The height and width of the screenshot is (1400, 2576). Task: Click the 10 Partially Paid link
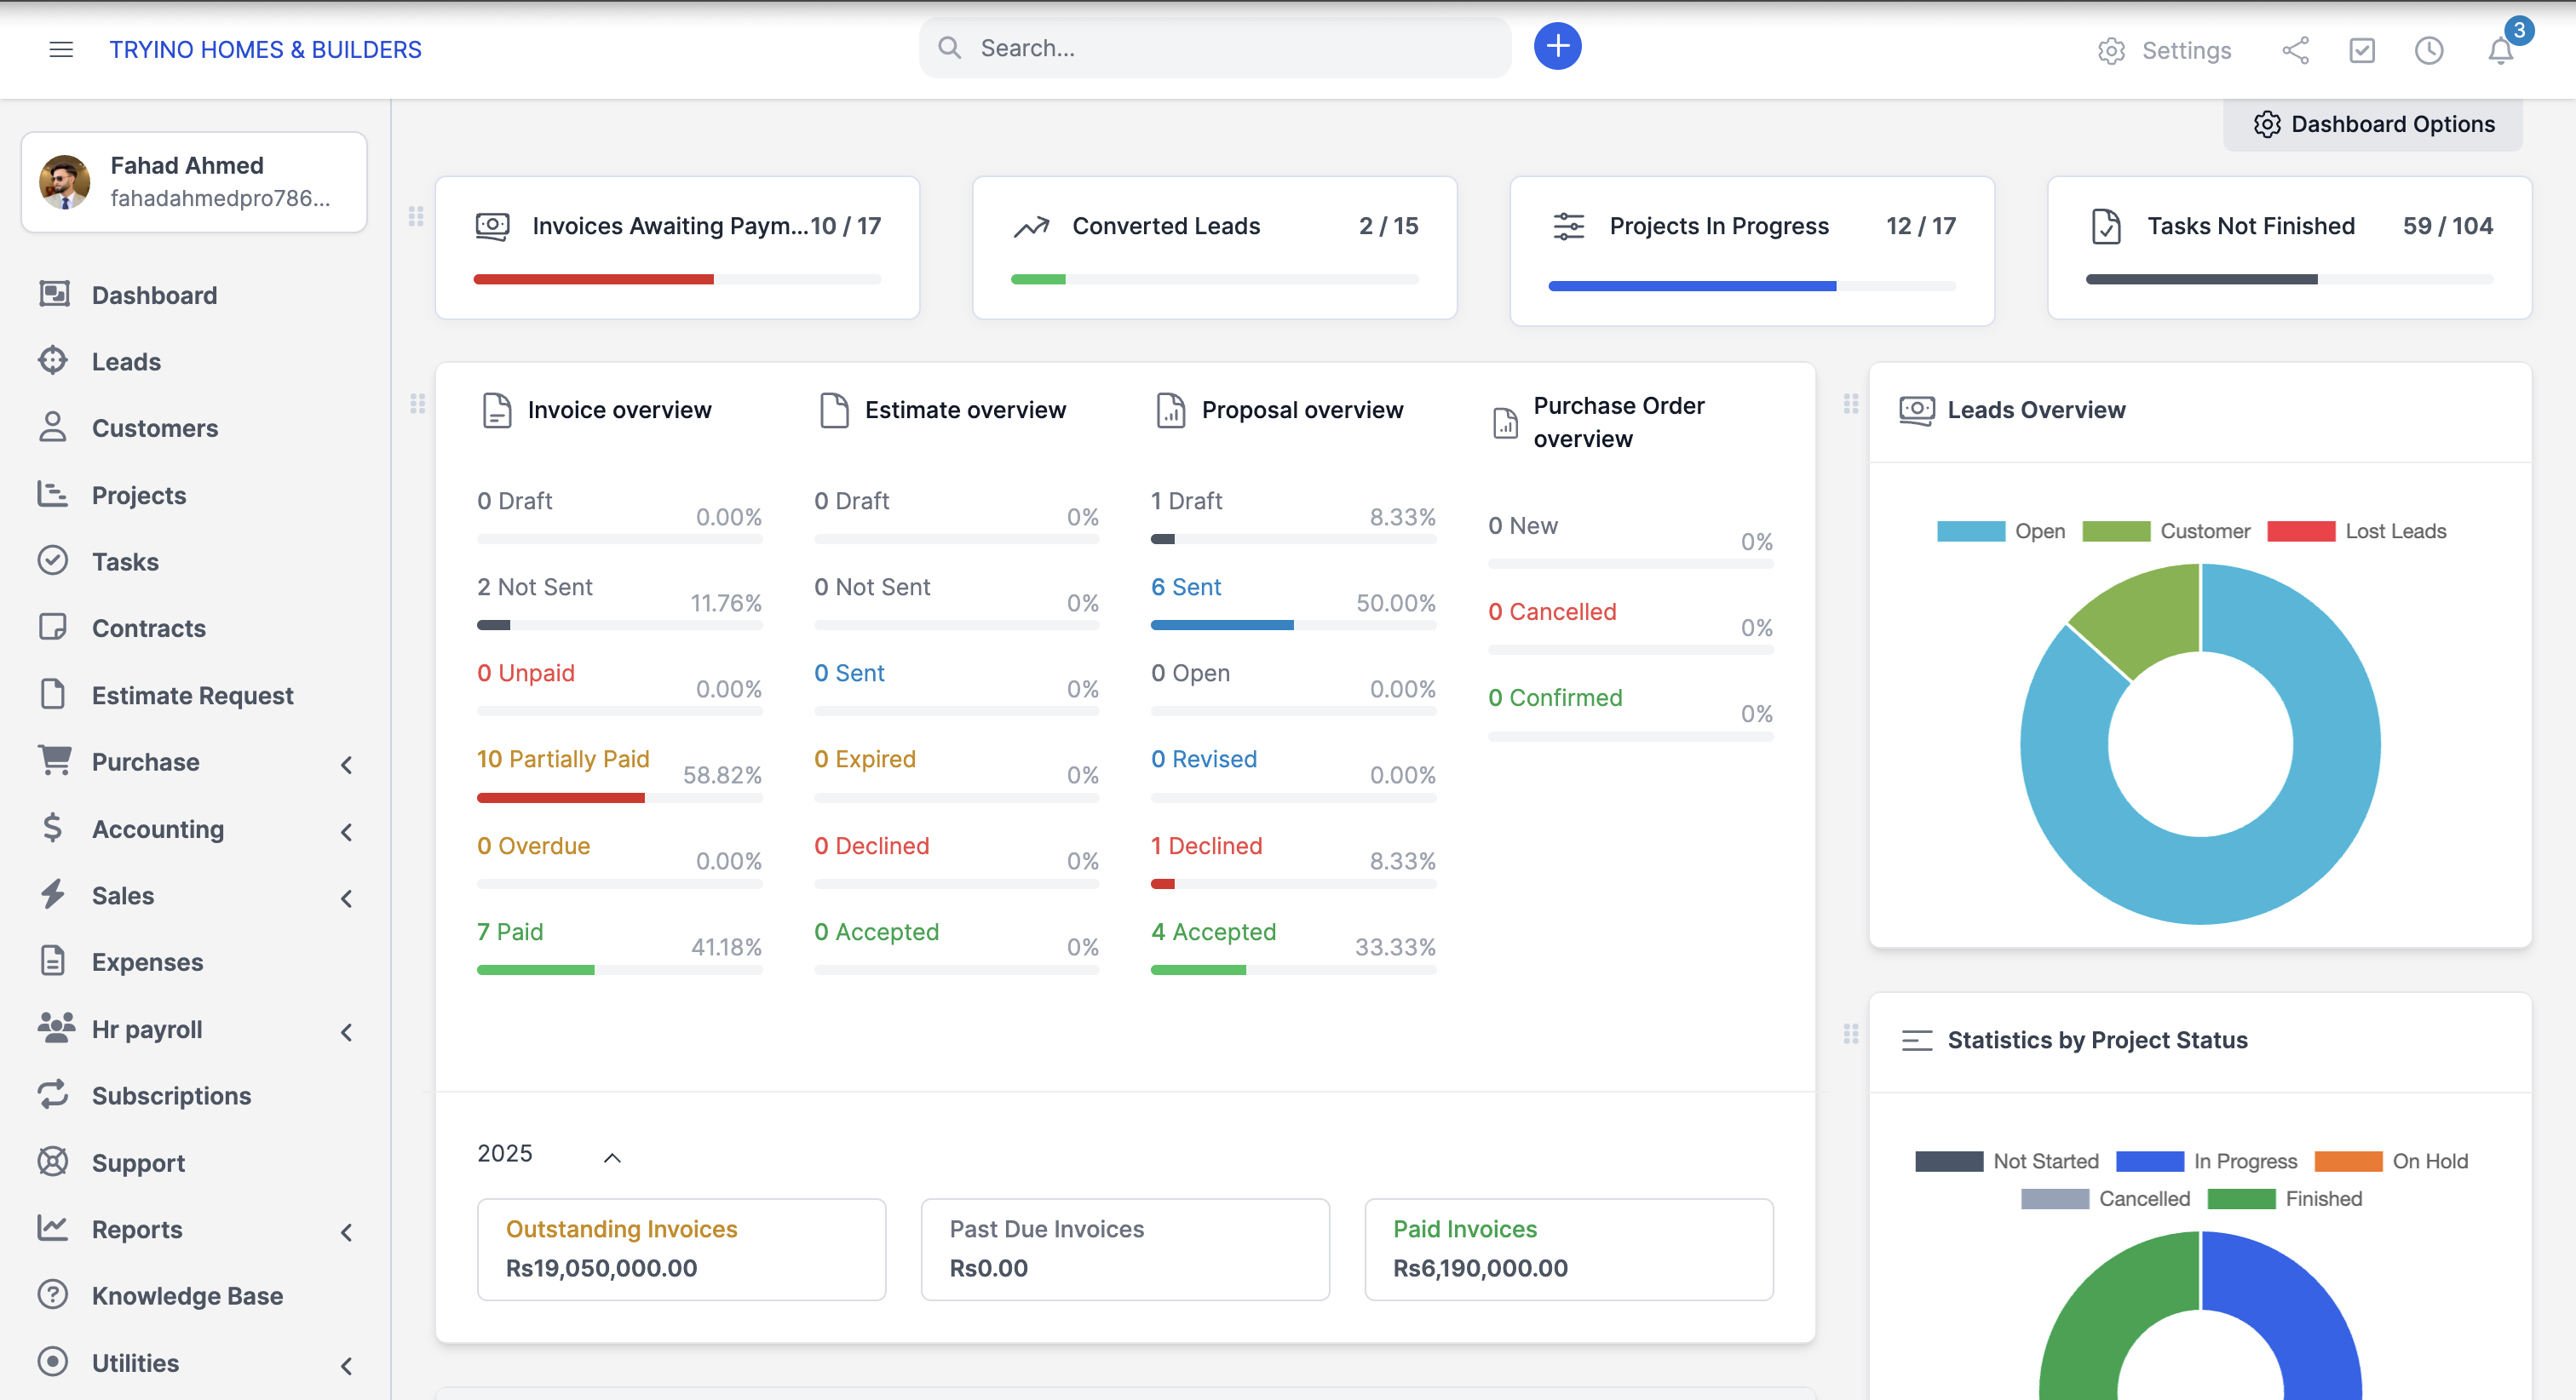(563, 759)
